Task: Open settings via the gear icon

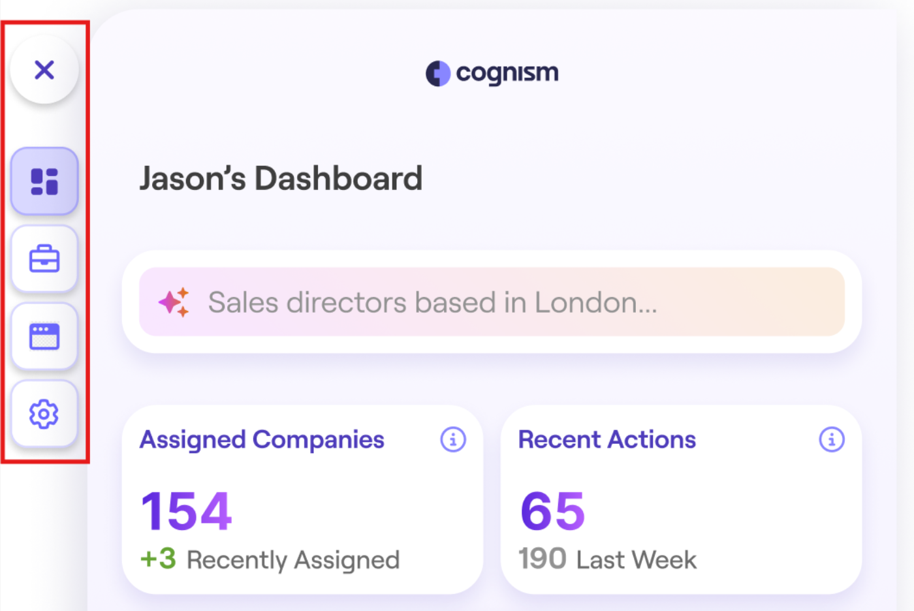Action: (44, 414)
